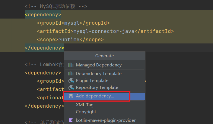The height and width of the screenshot is (124, 213).
Task: Click the Add dependency layers icon
Action: tap(71, 96)
